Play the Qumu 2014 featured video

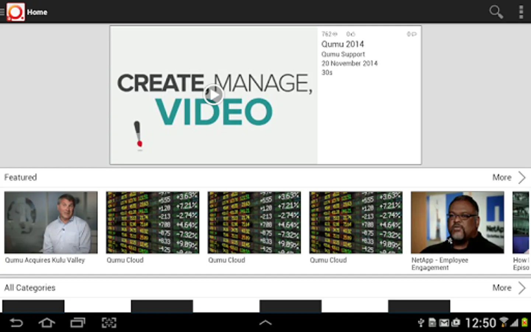214,95
